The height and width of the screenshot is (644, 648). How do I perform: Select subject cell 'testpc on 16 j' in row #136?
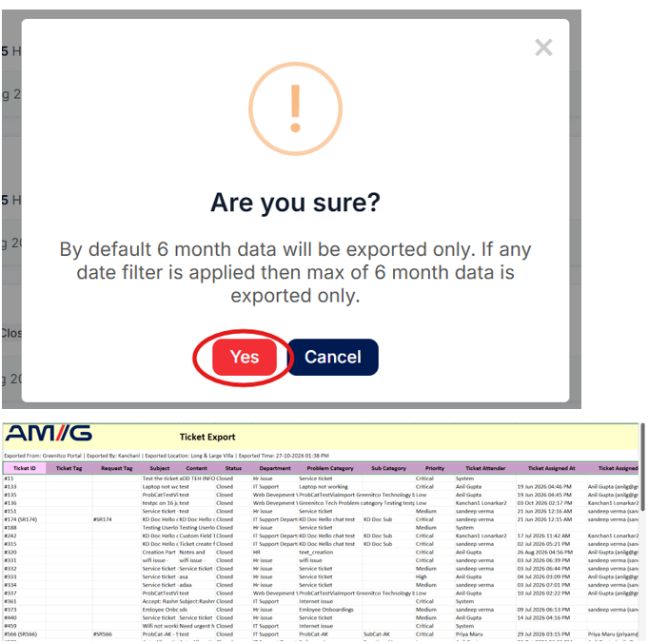(160, 503)
